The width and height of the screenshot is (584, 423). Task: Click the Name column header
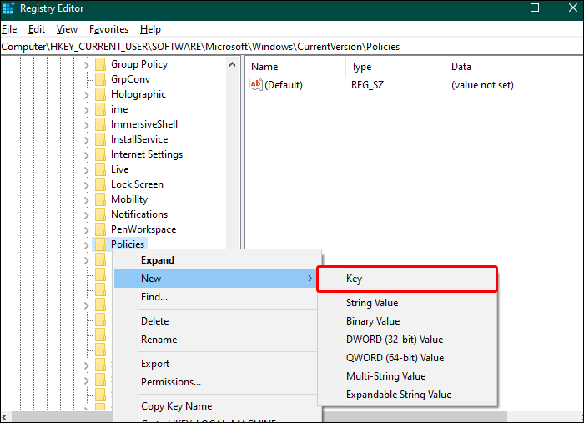264,67
